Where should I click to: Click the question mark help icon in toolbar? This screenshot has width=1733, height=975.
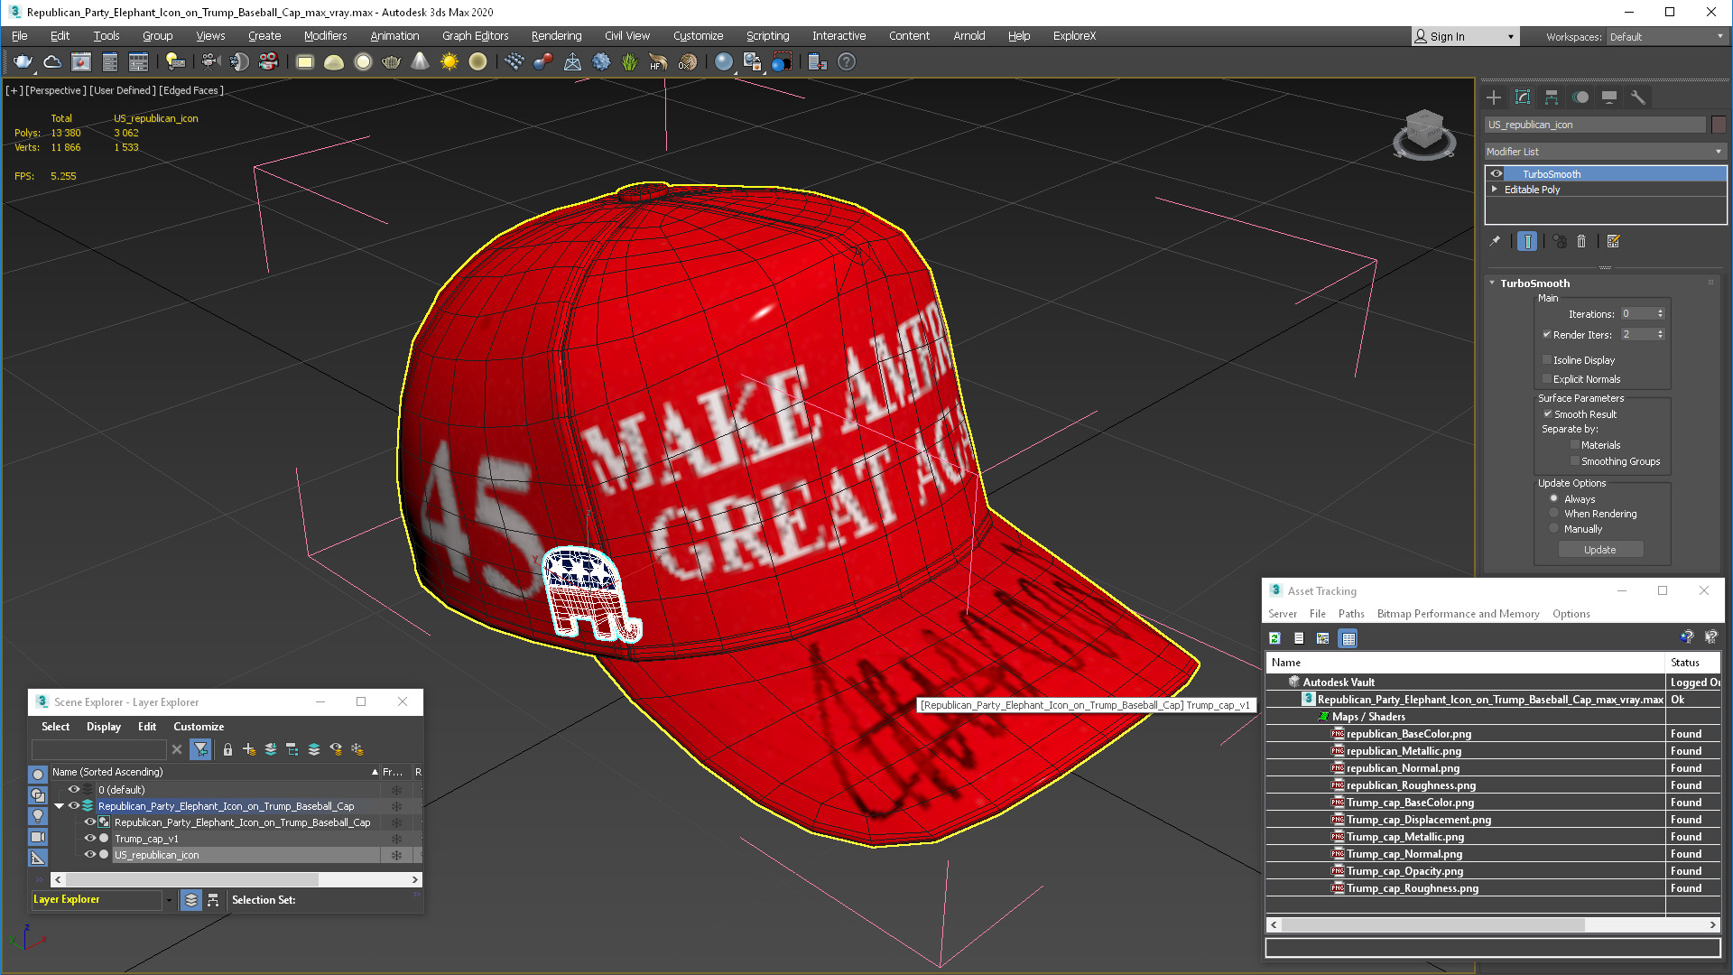pyautogui.click(x=847, y=62)
